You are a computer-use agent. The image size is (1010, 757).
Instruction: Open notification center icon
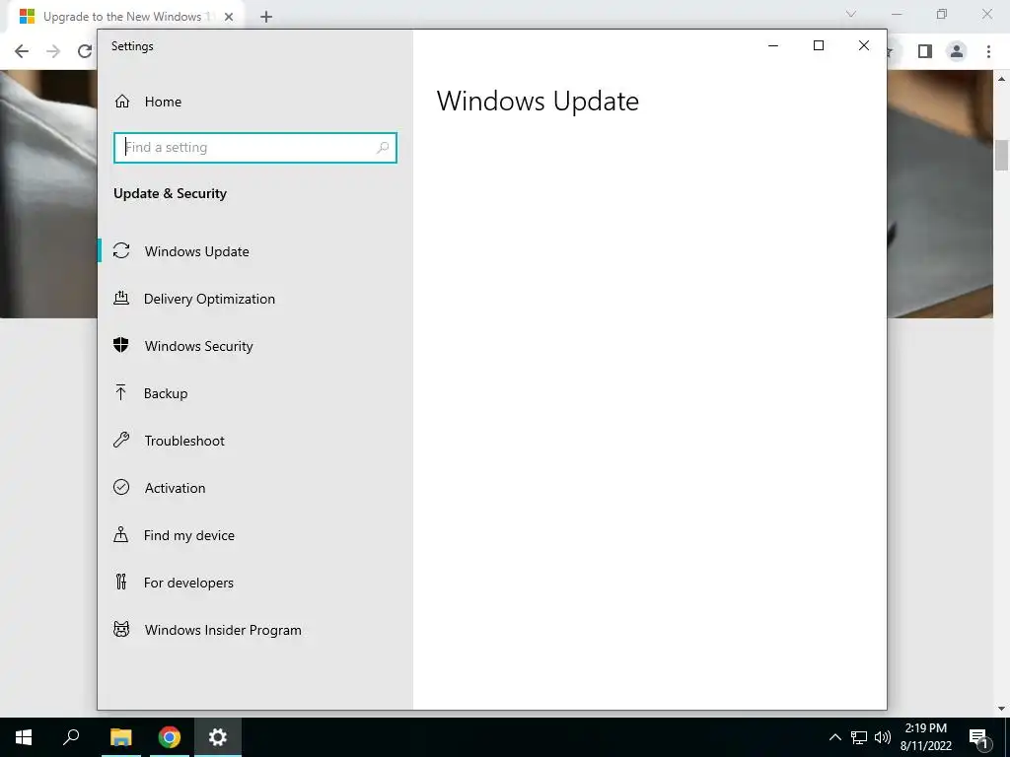coord(978,737)
